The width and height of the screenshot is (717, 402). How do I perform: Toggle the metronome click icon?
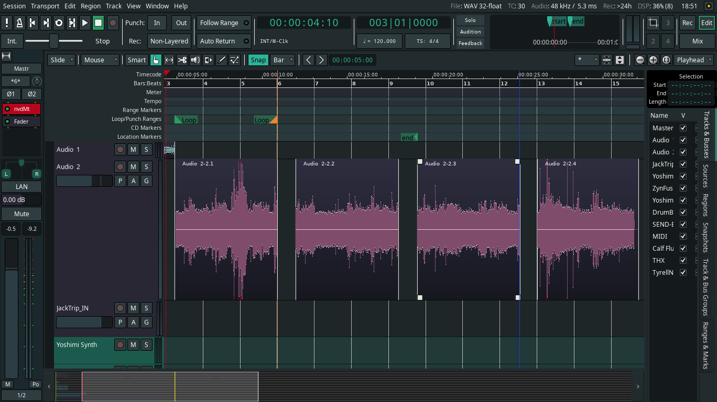coord(19,23)
